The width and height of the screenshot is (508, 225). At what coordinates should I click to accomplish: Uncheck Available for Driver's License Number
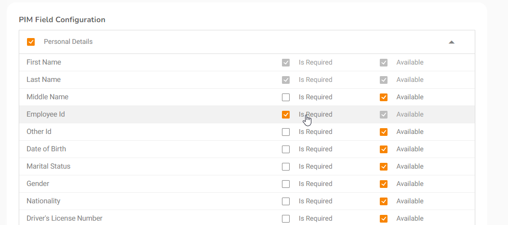pos(384,219)
